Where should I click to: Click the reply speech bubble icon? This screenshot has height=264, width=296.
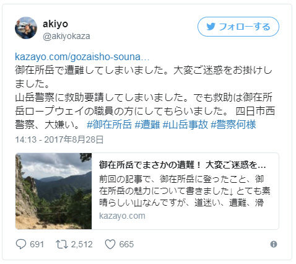click(x=21, y=244)
